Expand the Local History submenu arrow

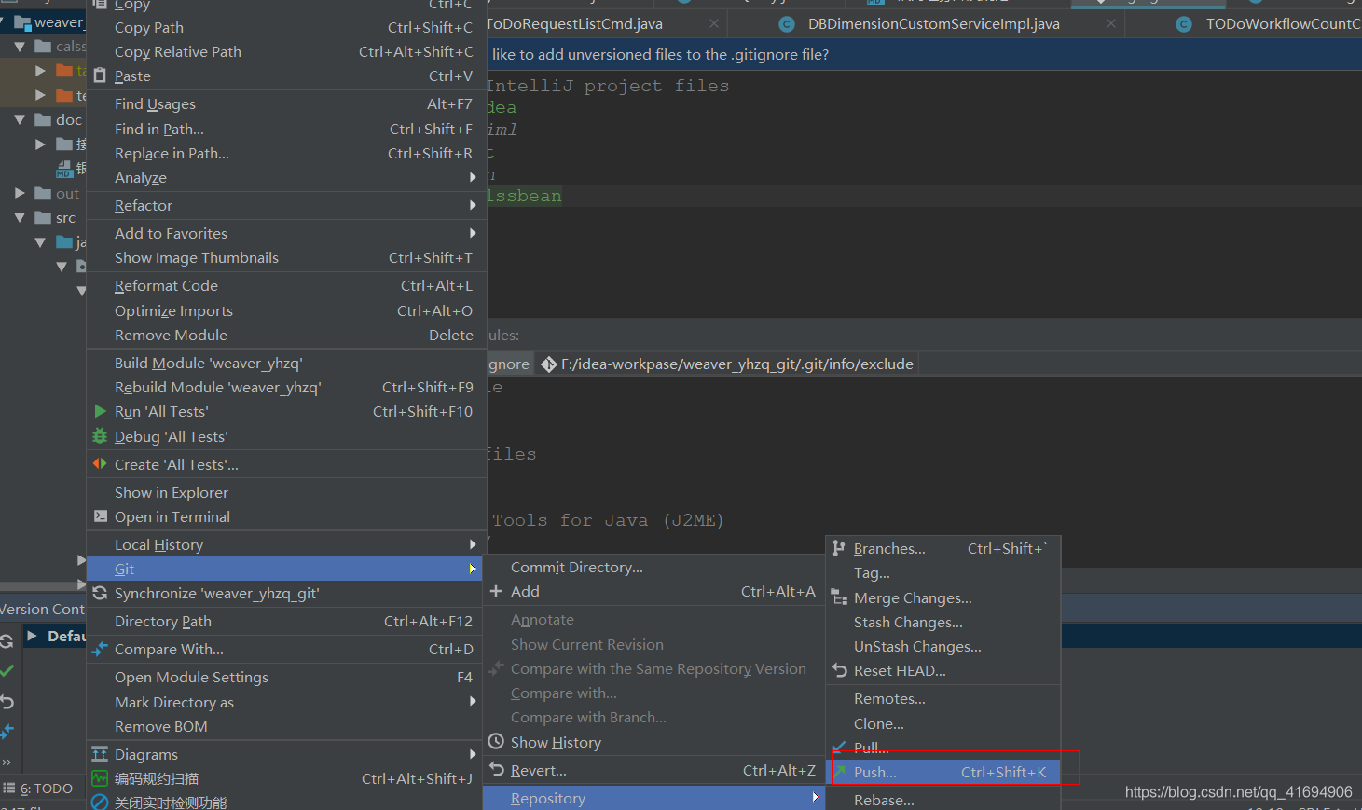[473, 544]
